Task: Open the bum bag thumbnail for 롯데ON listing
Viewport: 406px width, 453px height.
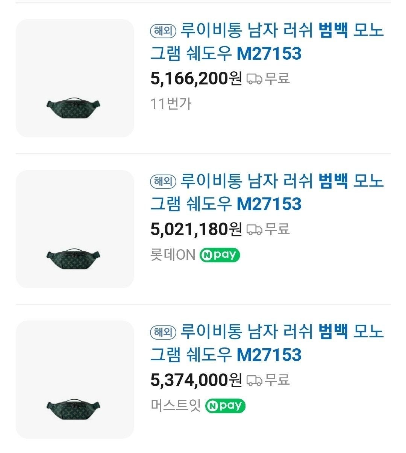Action: click(x=75, y=229)
